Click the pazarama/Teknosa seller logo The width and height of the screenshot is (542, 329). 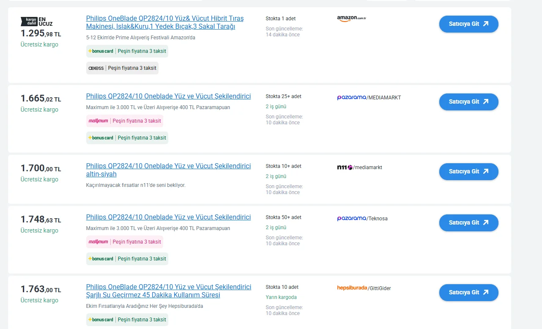click(362, 218)
